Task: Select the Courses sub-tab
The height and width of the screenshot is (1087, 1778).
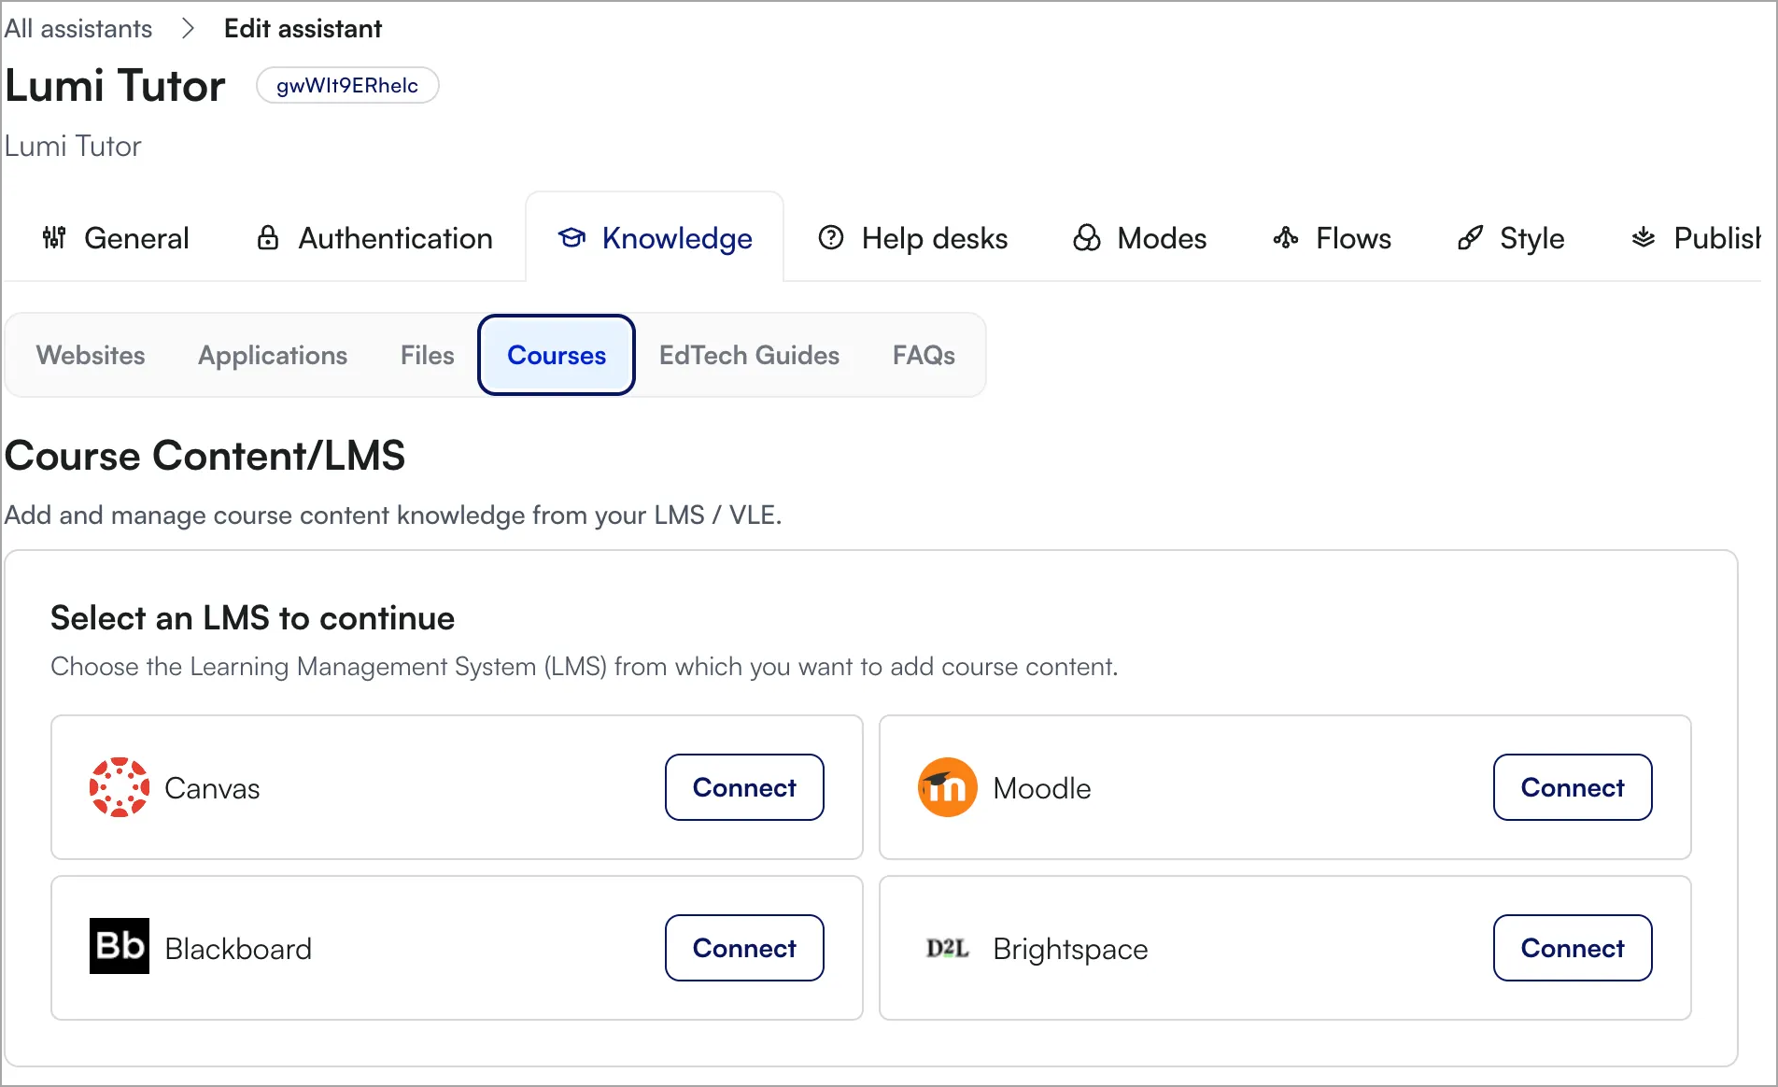Action: click(x=557, y=355)
